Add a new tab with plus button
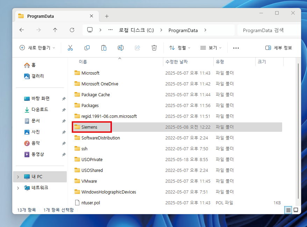307x227 pixels. coord(107,16)
